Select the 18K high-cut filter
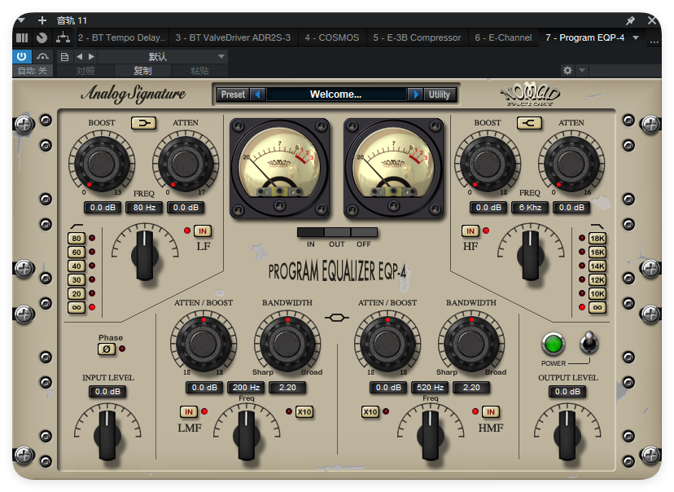Image resolution: width=674 pixels, height=492 pixels. coord(597,238)
